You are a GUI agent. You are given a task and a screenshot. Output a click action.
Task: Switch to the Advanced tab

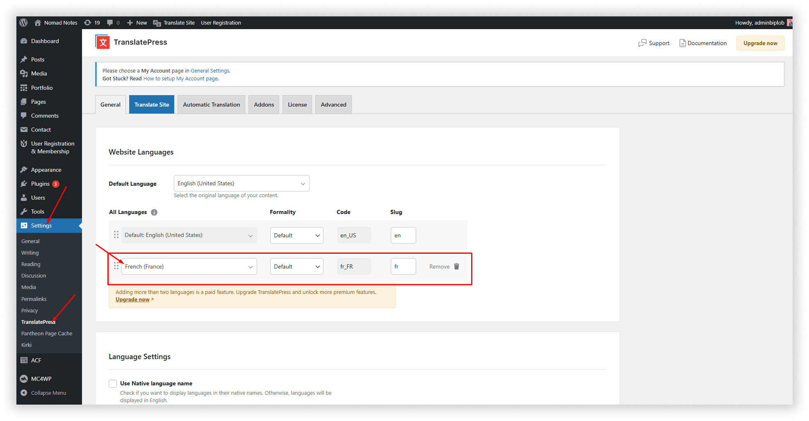coord(333,105)
